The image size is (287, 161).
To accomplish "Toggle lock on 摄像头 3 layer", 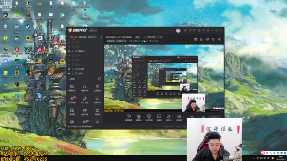I will [x=73, y=51].
